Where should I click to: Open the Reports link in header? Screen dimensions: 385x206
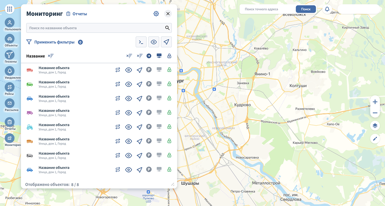point(77,14)
